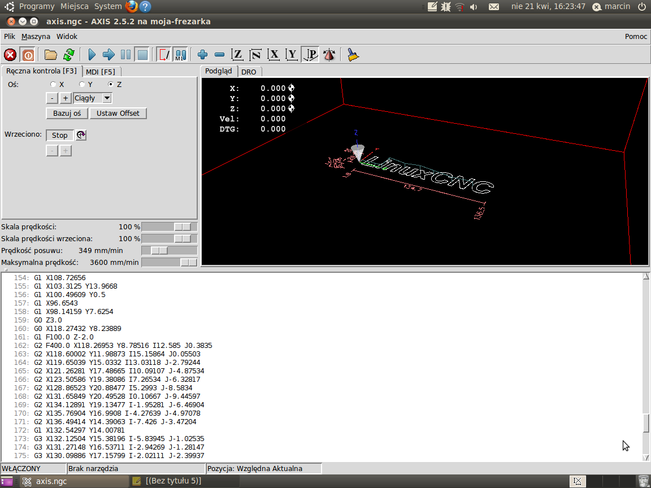Image resolution: width=651 pixels, height=488 pixels.
Task: Stop program execution in toolbar
Action: pos(142,55)
